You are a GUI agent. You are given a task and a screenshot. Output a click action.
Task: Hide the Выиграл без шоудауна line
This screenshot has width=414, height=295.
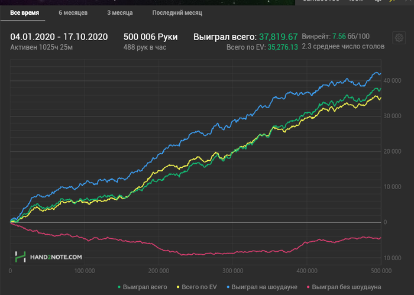tap(344, 287)
